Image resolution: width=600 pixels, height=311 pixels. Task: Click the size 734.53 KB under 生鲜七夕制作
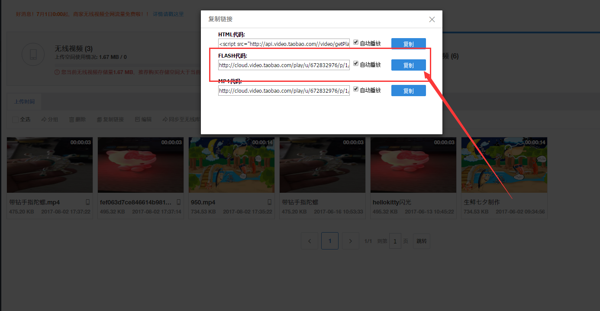click(476, 212)
